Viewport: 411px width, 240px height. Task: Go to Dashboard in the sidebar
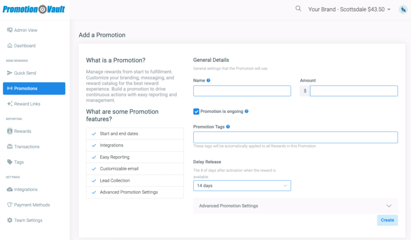pos(24,46)
